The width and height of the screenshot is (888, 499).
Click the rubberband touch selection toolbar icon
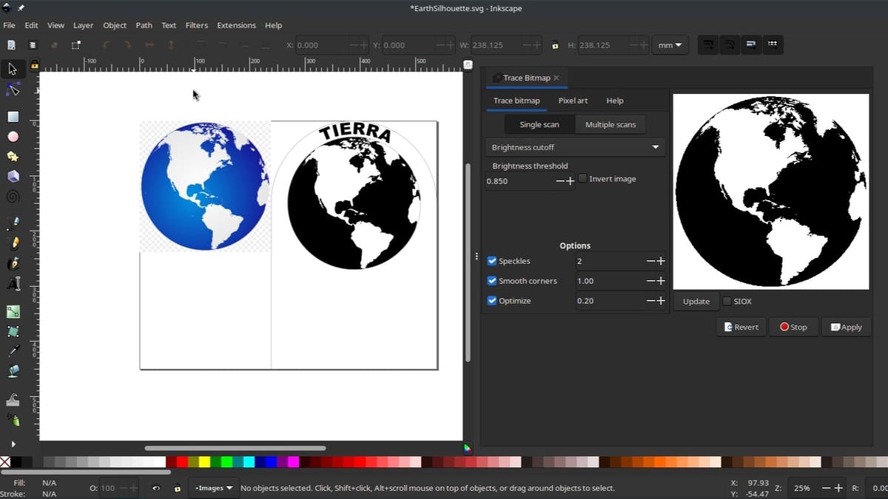[75, 45]
